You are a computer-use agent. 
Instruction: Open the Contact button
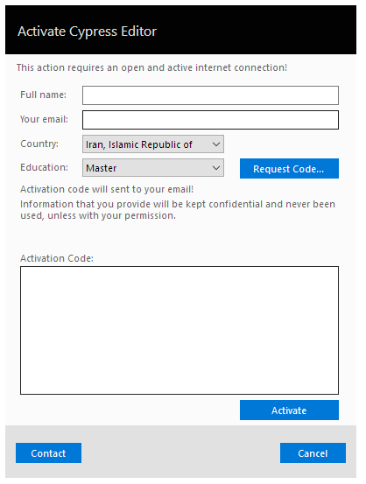48,452
